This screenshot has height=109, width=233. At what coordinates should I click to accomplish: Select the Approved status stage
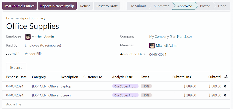tap(185, 6)
